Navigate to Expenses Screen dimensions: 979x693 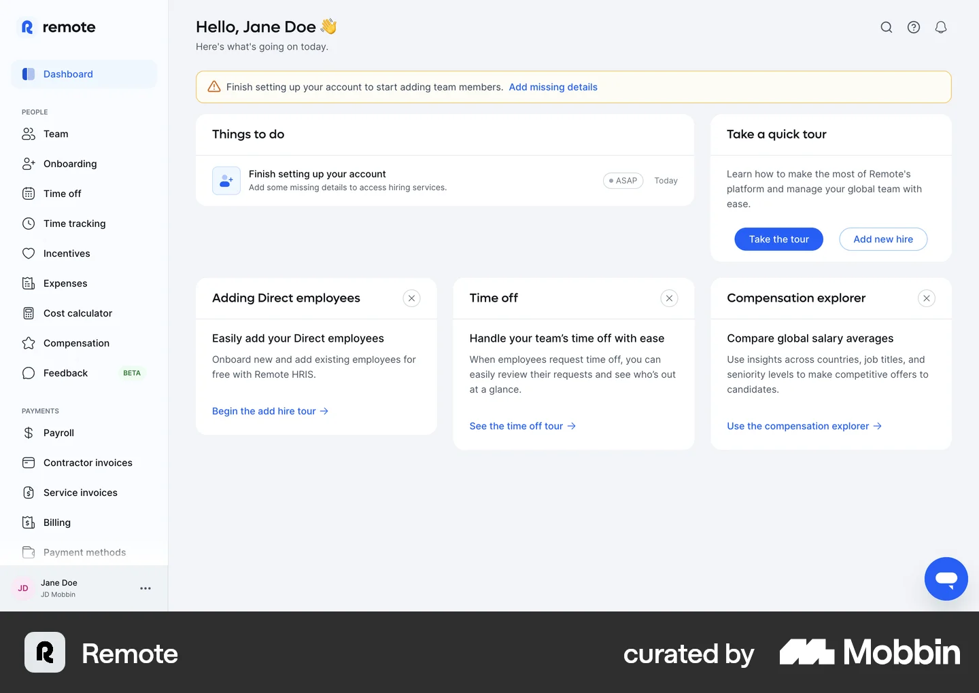84,283
